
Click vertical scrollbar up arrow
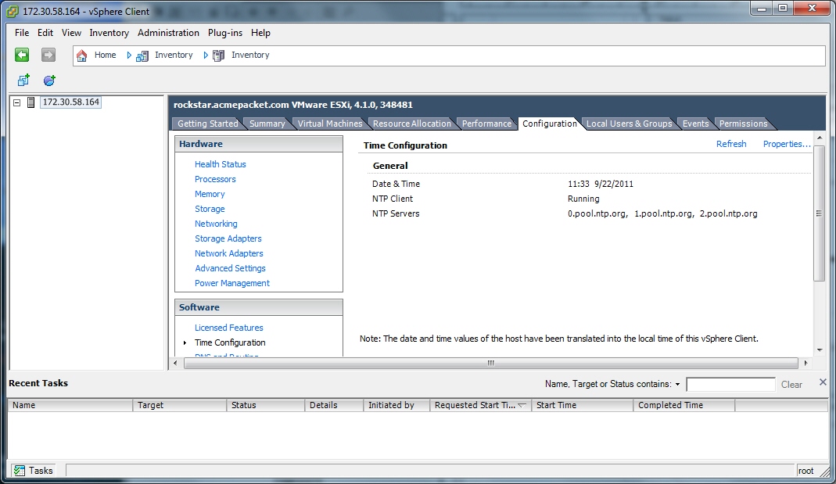tap(820, 138)
